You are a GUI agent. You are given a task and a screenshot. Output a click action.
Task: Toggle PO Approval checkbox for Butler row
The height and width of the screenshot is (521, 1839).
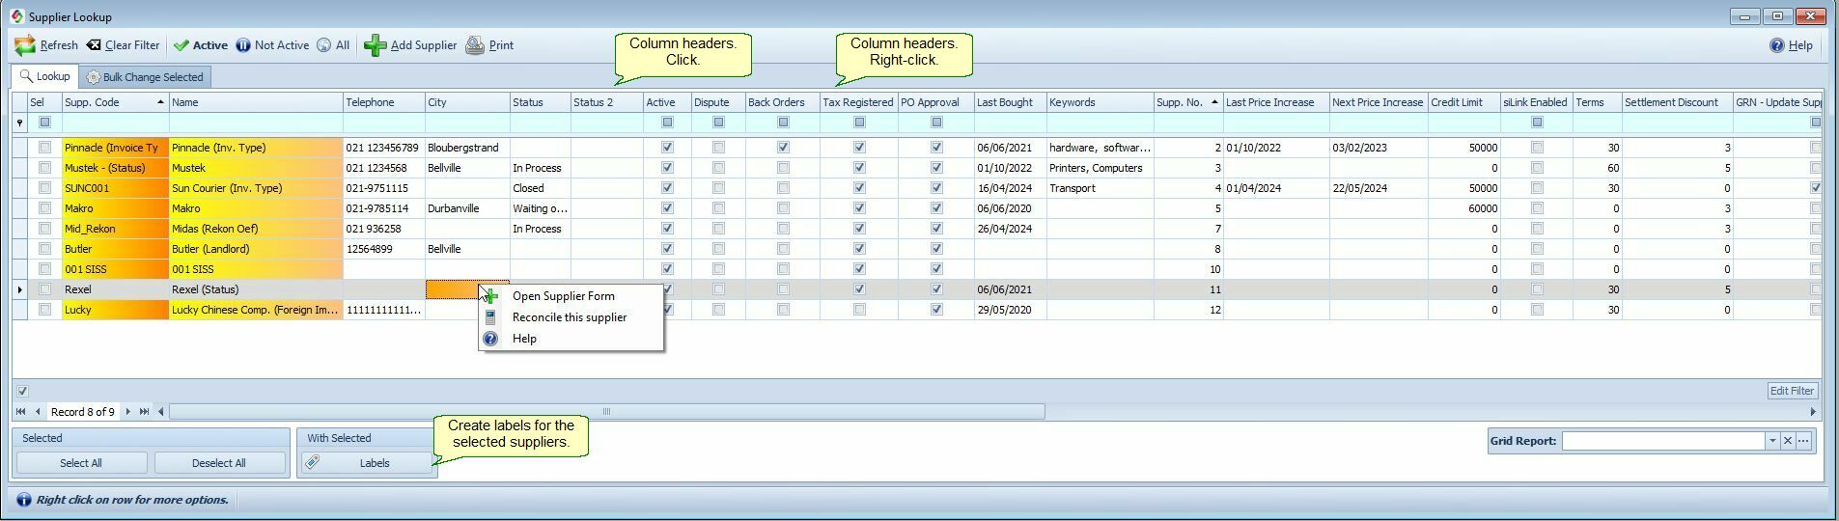(936, 249)
